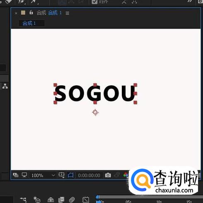Select the puppet pin tool in toolbar
203x203 pixels.
tap(34, 2)
